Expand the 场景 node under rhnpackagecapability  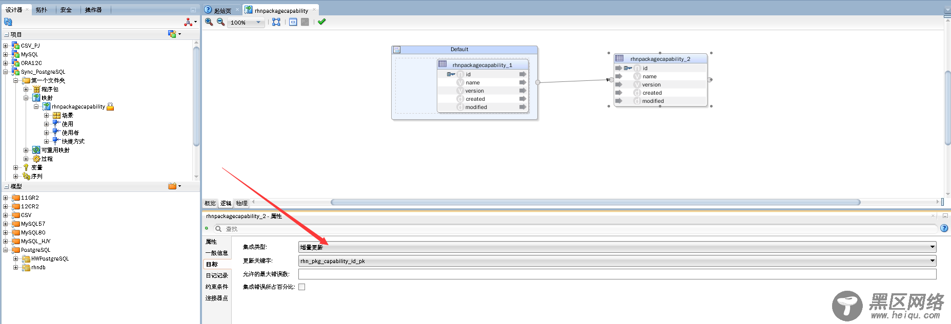click(x=46, y=115)
